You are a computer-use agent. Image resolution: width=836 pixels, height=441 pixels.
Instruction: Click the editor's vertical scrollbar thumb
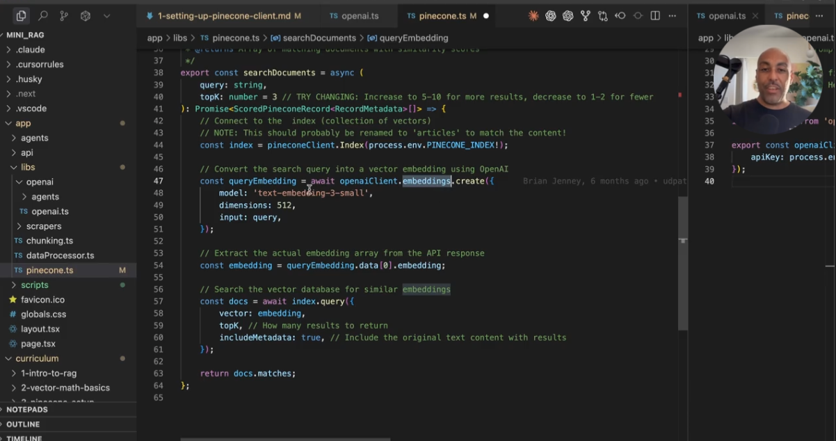coord(682,264)
